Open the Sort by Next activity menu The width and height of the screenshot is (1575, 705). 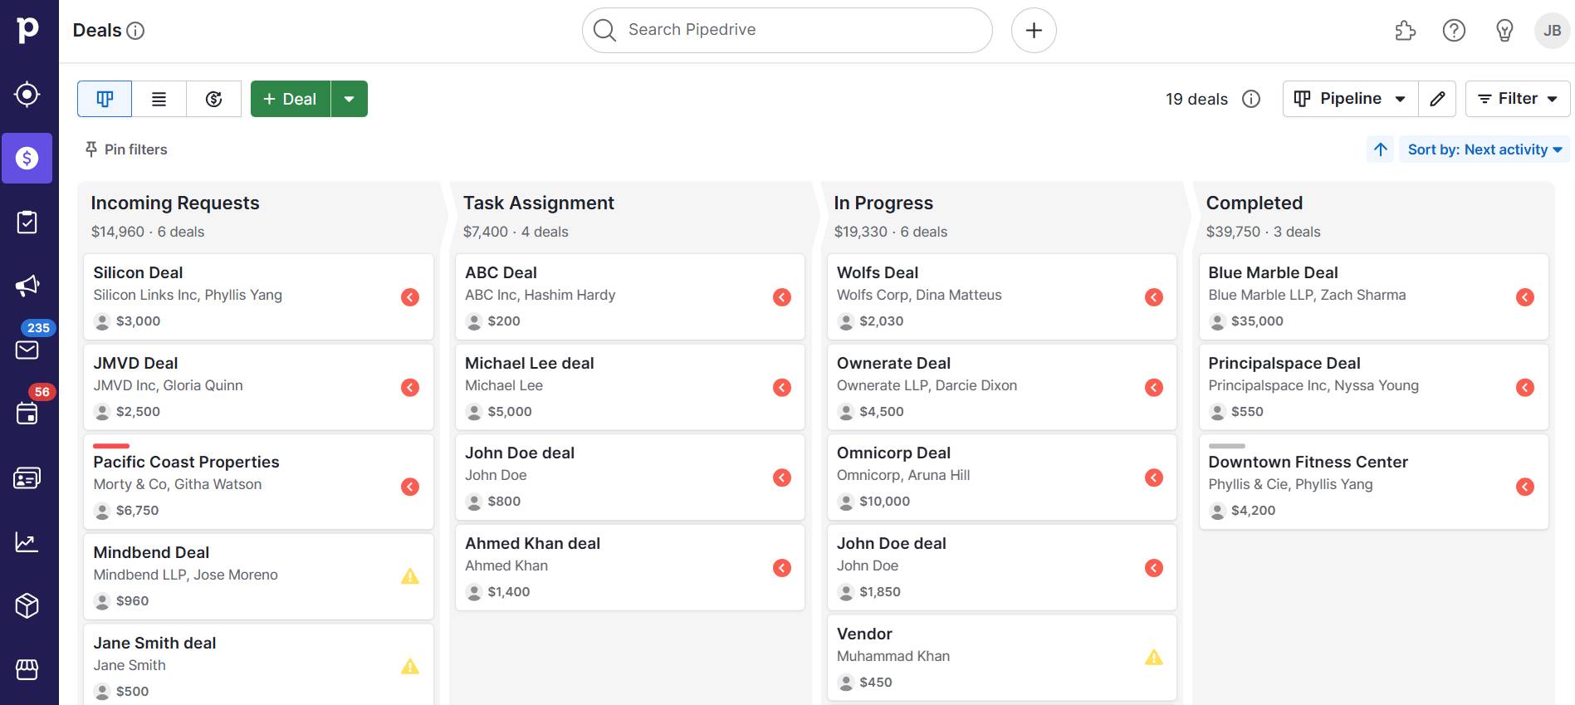(x=1485, y=149)
